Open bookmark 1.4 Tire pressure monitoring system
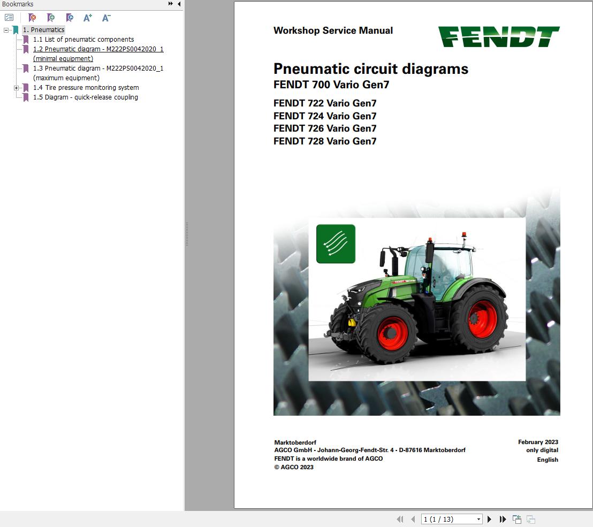Screen dimensions: 593x527 click(86, 87)
